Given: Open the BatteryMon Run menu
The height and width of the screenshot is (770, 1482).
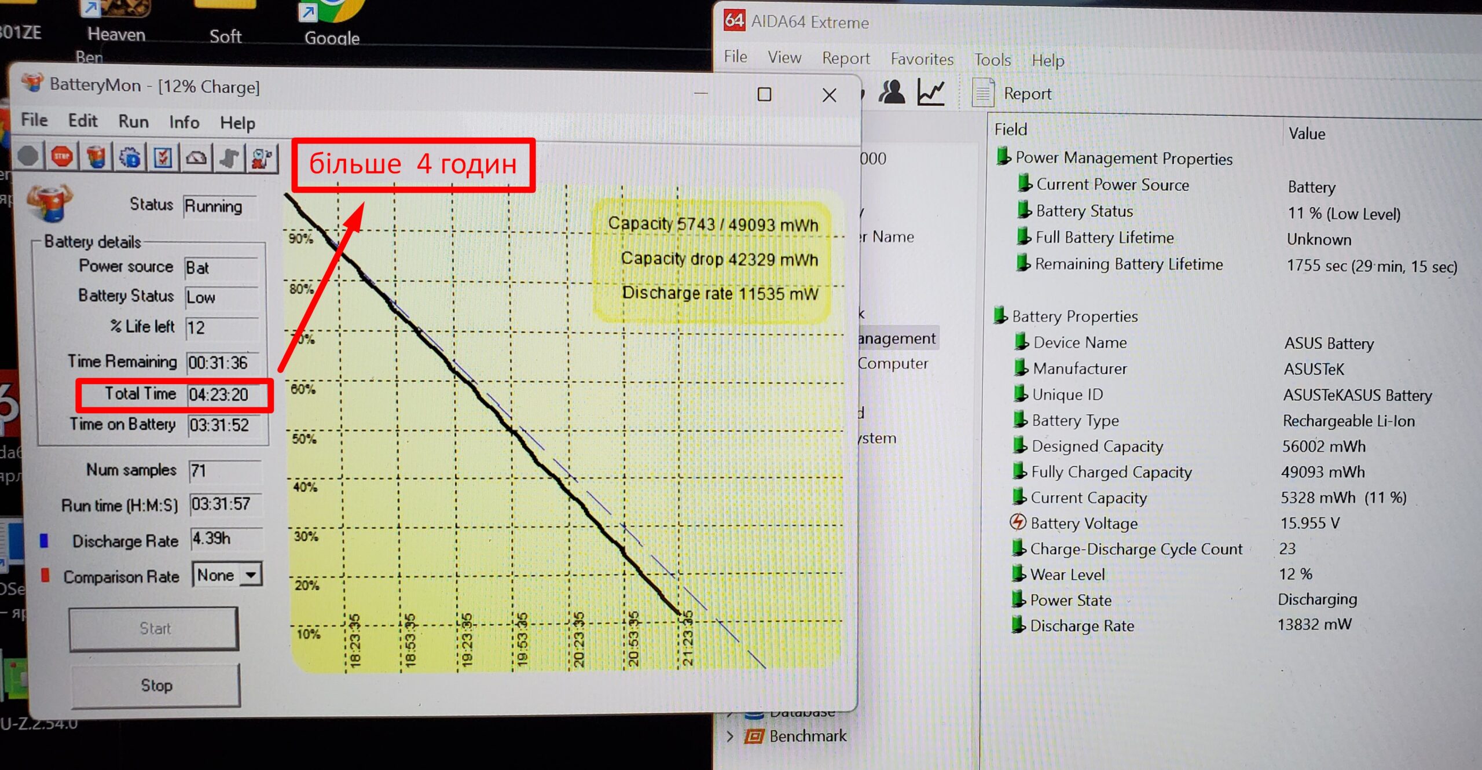Looking at the screenshot, I should [x=133, y=121].
